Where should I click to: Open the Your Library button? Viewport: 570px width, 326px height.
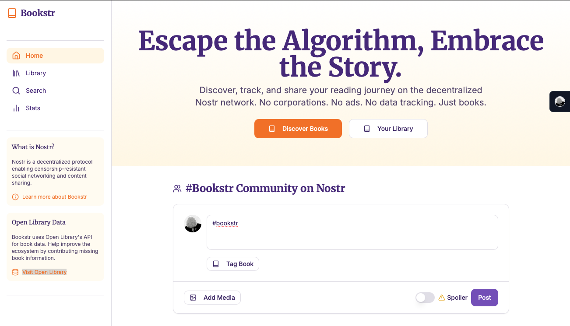click(x=388, y=129)
